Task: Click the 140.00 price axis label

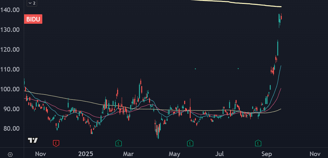Action: click(10, 10)
